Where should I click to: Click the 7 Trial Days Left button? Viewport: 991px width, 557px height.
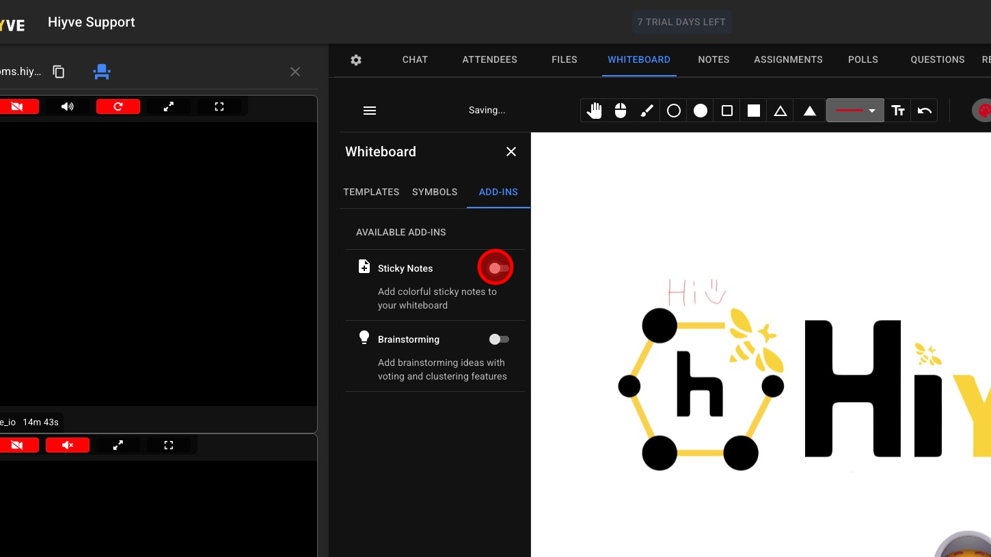pyautogui.click(x=681, y=22)
